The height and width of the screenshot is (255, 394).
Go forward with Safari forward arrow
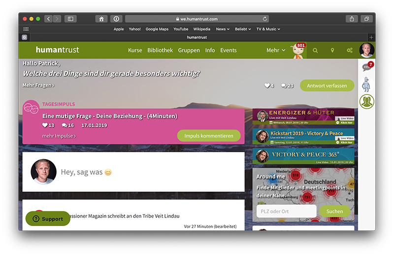click(x=57, y=19)
